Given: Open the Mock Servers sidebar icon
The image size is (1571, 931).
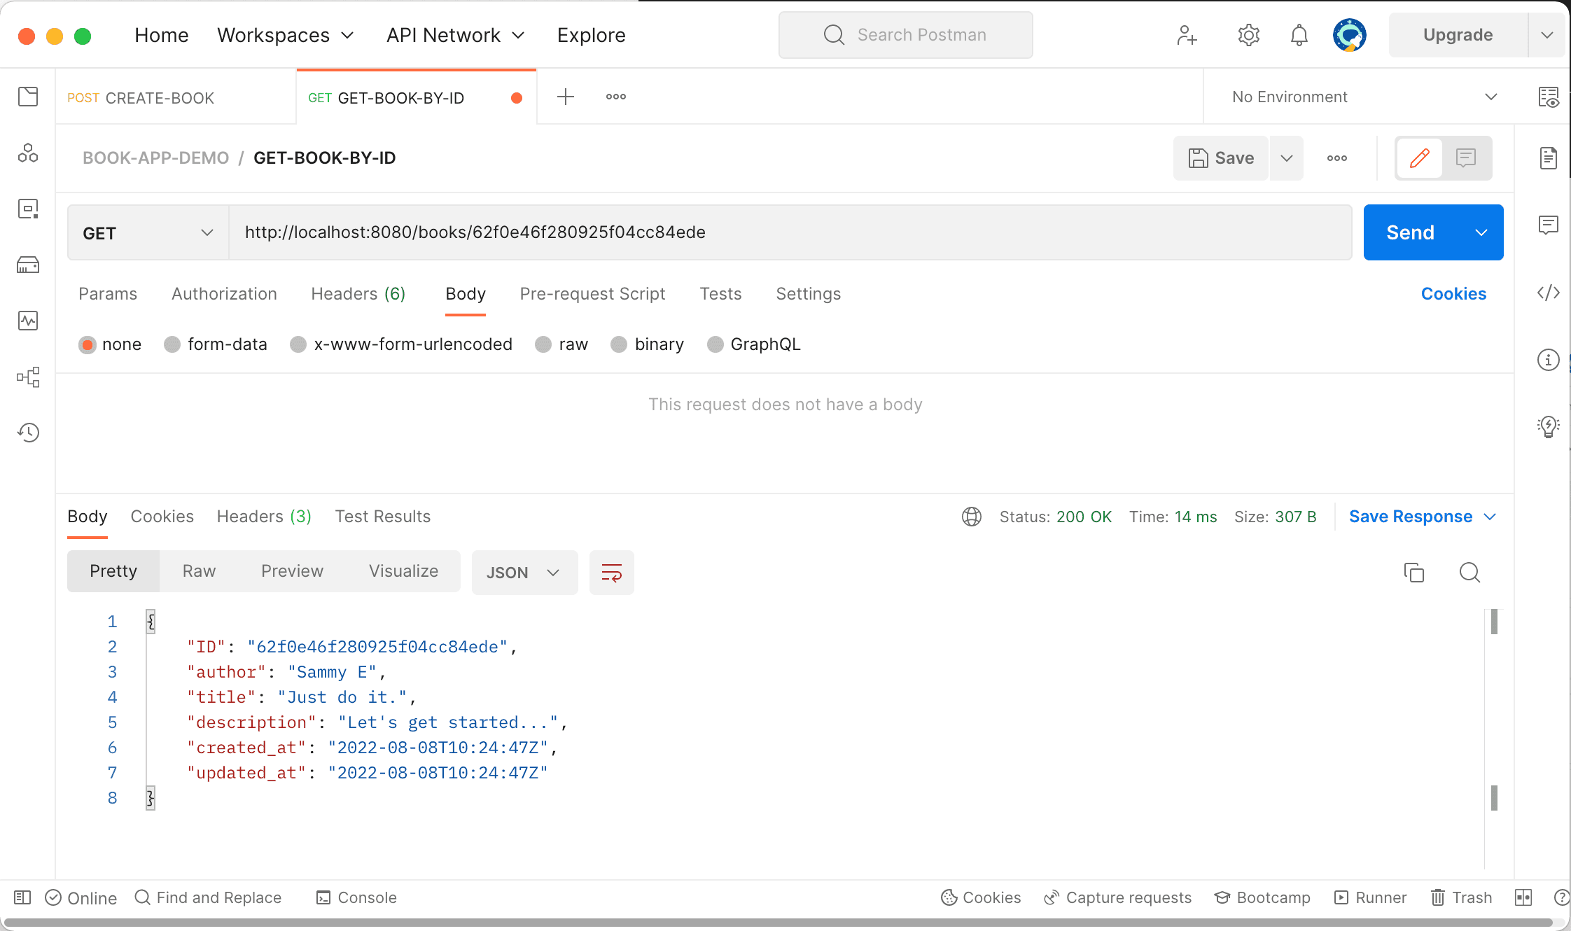Looking at the screenshot, I should point(28,265).
